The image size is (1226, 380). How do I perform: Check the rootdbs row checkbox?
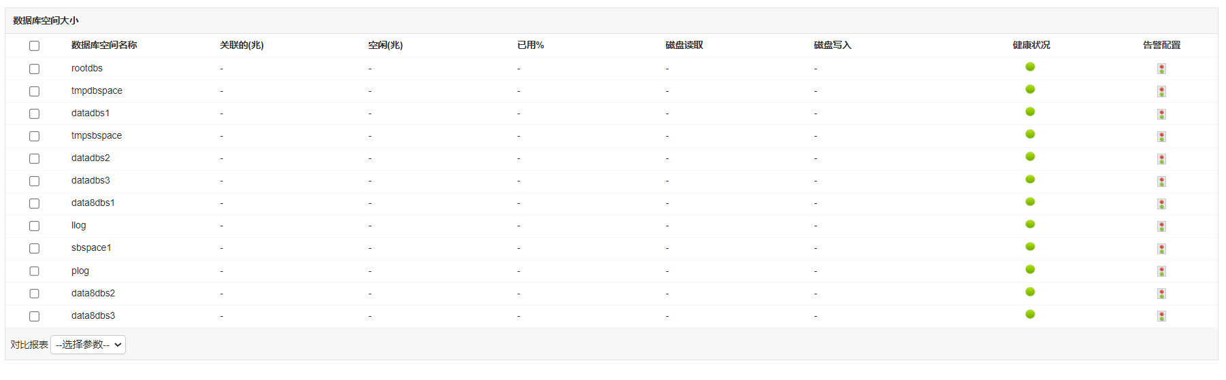pyautogui.click(x=34, y=69)
